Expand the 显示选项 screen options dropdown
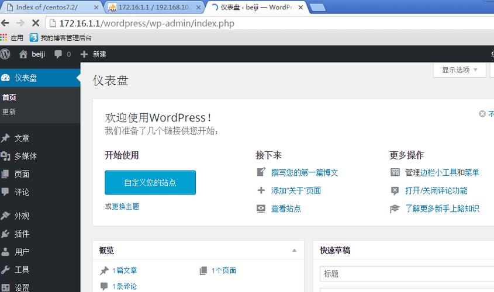Image resolution: width=494 pixels, height=292 pixels. click(460, 70)
